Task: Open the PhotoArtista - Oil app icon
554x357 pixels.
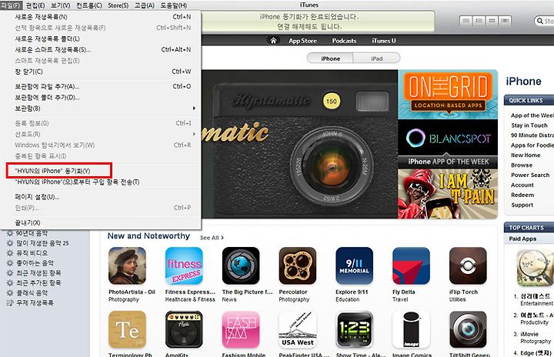Action: (x=127, y=265)
